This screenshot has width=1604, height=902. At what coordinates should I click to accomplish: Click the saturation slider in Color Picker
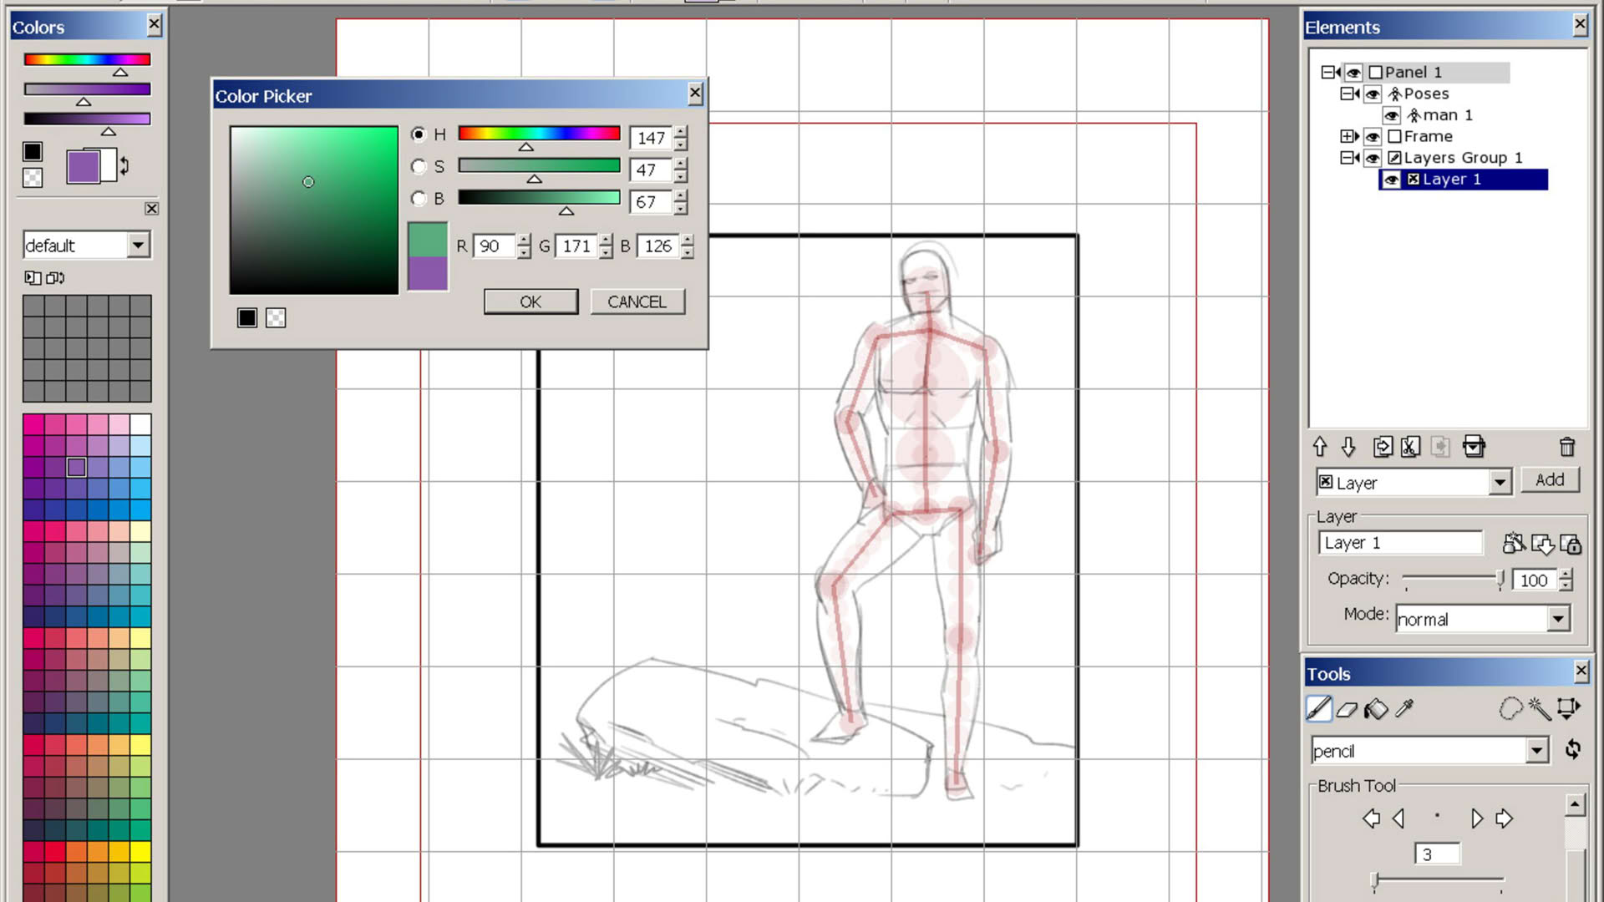(539, 165)
